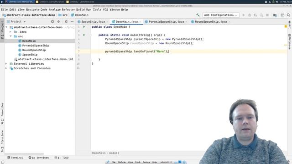Click the green Run toolbar button

pyautogui.click(x=244, y=15)
